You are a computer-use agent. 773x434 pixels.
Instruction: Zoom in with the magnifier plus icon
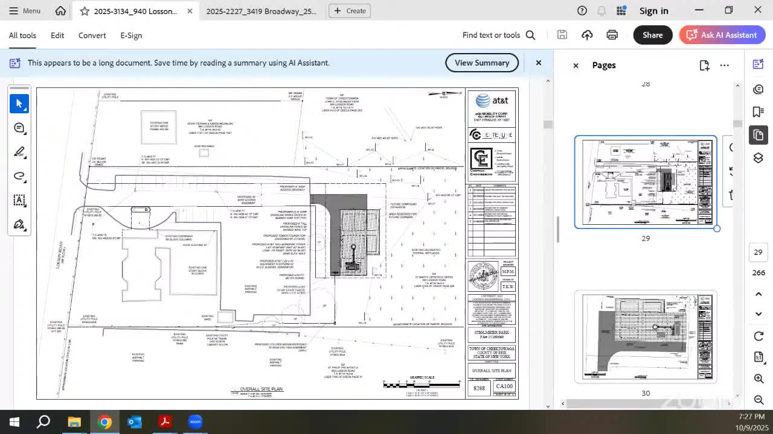coord(759,379)
